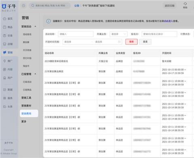194x158 pixels.
Task: Open 头条 feed in the sidebar
Action: [8, 107]
